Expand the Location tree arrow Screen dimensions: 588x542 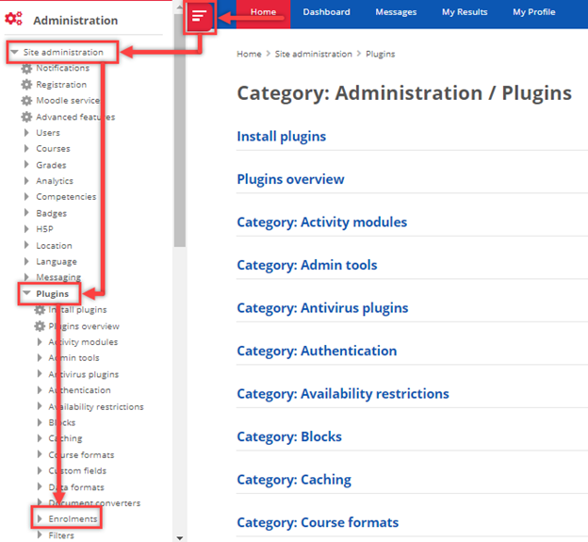click(x=26, y=245)
